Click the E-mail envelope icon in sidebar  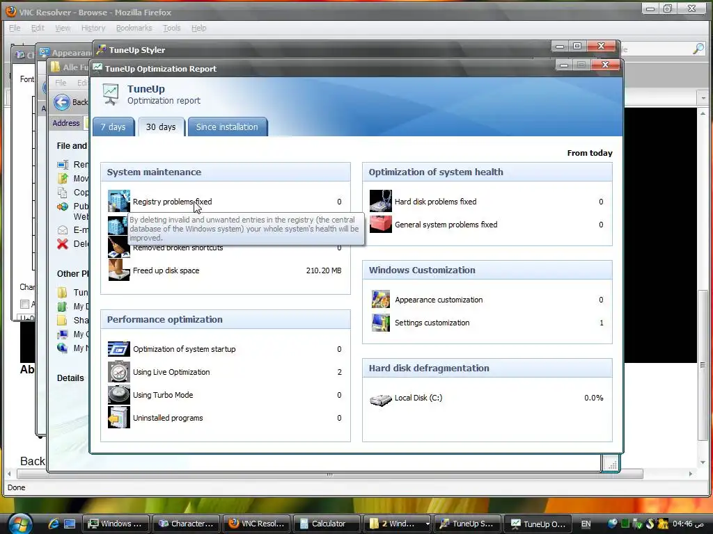(62, 229)
